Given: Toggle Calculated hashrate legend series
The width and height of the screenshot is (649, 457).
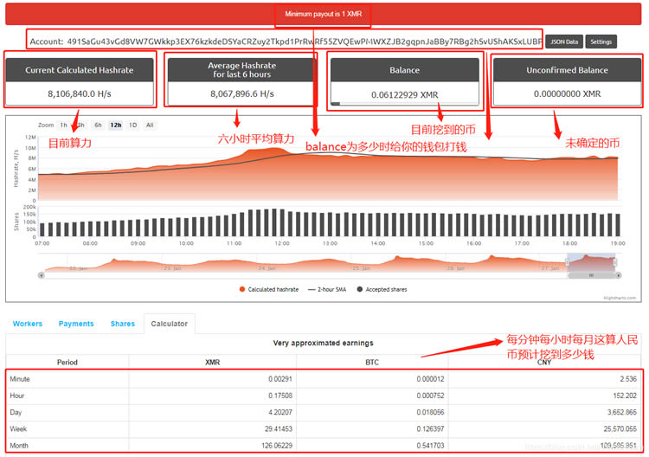Looking at the screenshot, I should (271, 288).
